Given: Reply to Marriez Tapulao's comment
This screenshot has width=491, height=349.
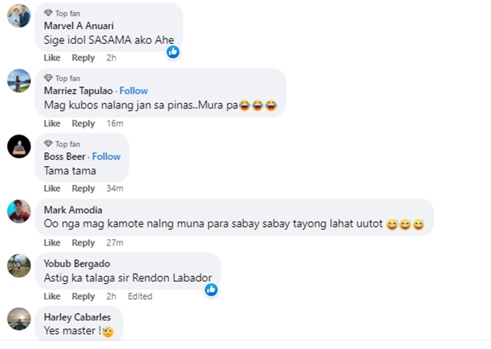Looking at the screenshot, I should click(83, 124).
